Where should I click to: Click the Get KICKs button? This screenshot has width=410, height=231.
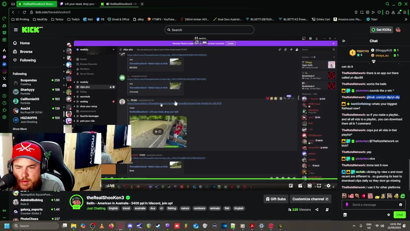click(x=381, y=30)
